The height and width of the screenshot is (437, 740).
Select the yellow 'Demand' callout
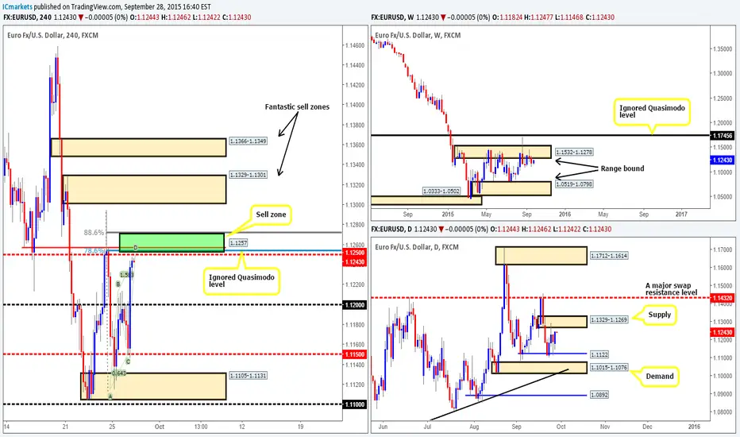point(659,377)
